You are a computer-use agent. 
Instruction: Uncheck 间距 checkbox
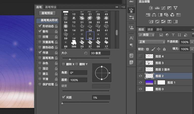[63, 97]
